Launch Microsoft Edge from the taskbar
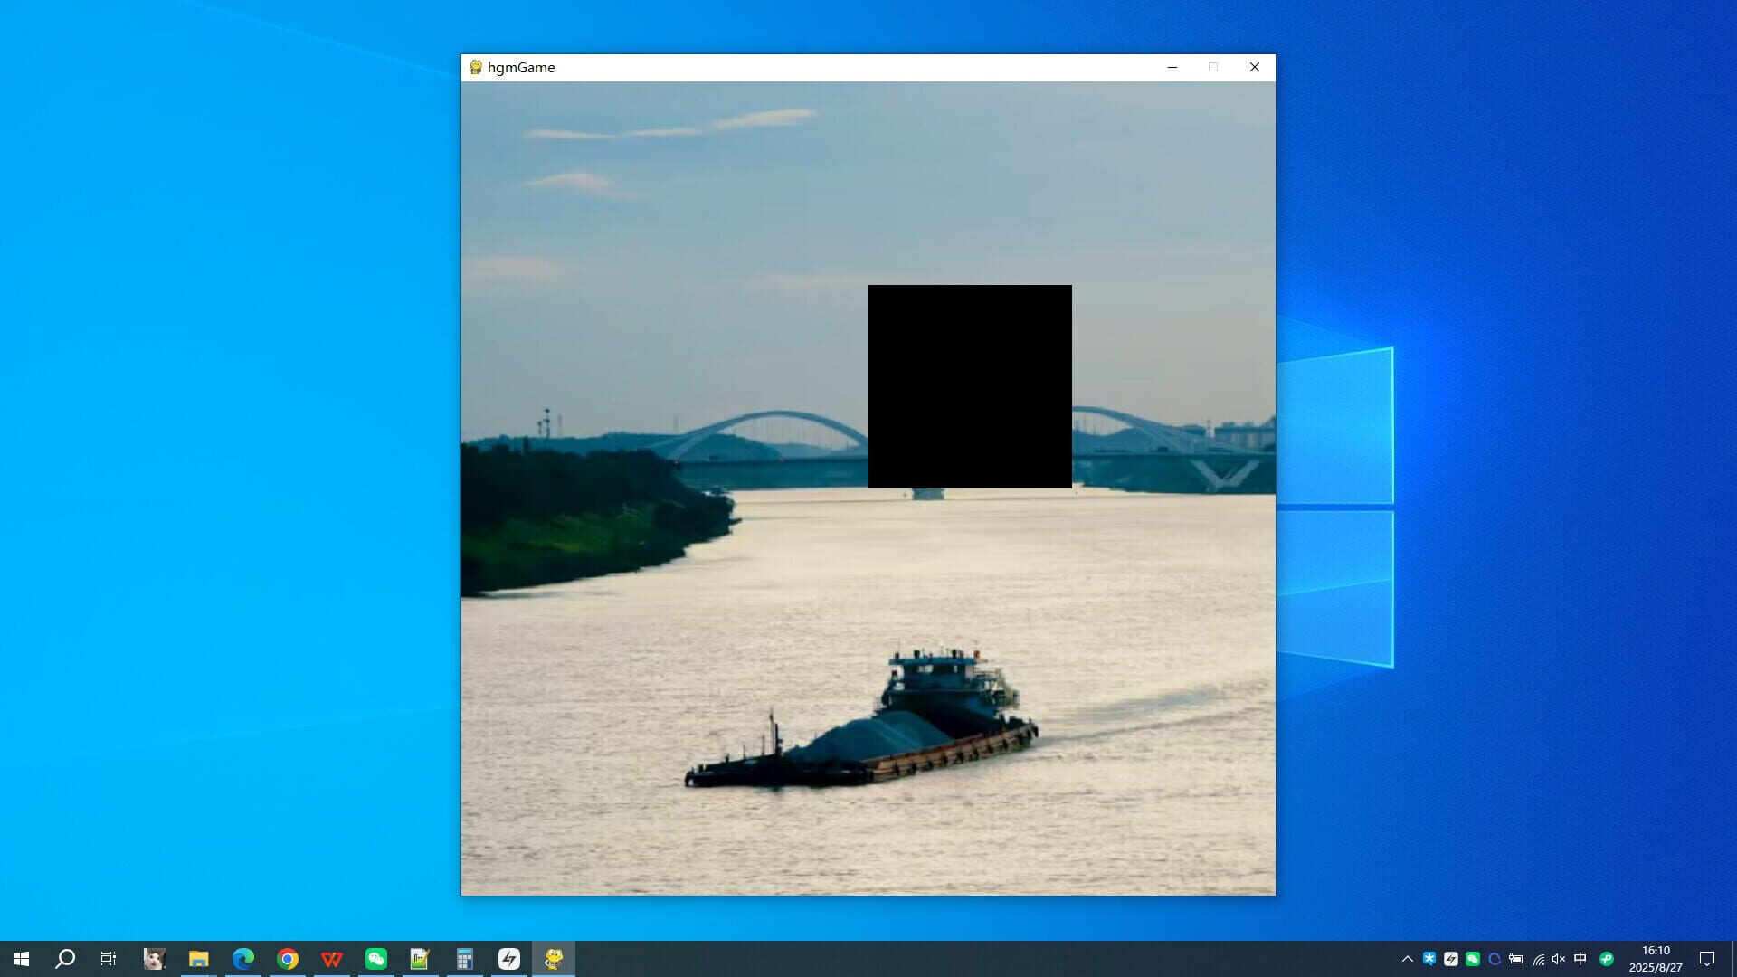 tap(242, 958)
